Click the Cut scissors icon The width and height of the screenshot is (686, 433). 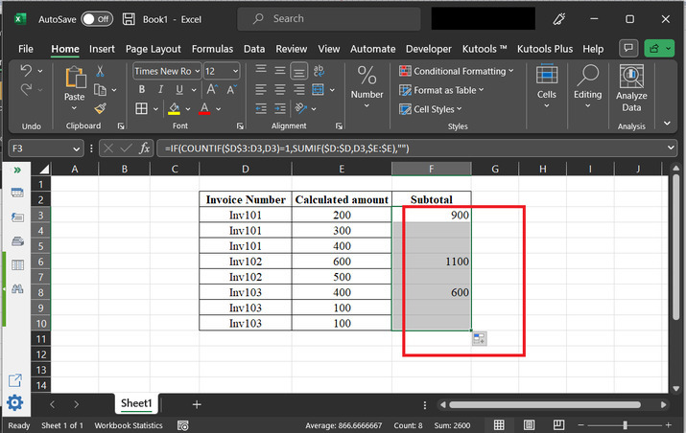[101, 71]
